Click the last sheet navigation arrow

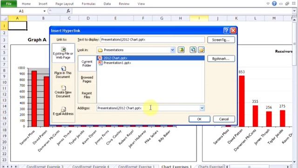[x=16, y=166]
